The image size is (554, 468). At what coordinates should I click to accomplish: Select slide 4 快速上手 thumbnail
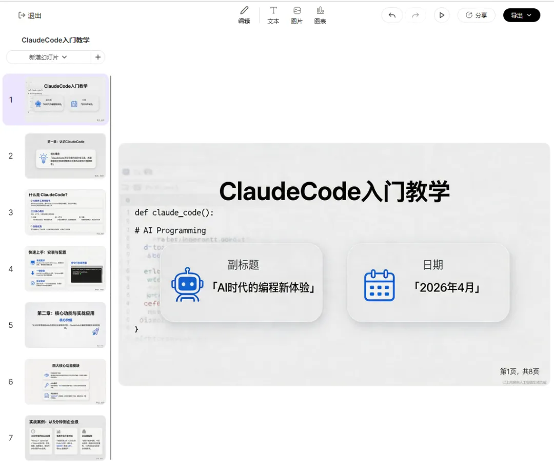(x=65, y=269)
